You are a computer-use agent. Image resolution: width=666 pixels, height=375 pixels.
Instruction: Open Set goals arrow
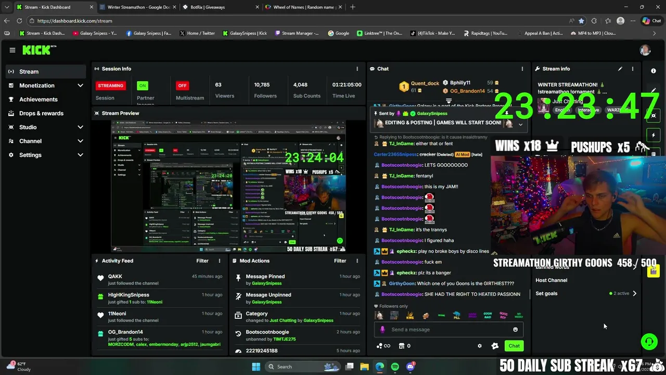(x=634, y=293)
